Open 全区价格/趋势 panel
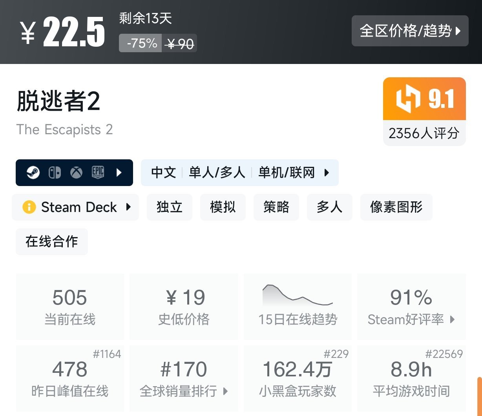Screen dimensions: 482x416 click(x=409, y=31)
